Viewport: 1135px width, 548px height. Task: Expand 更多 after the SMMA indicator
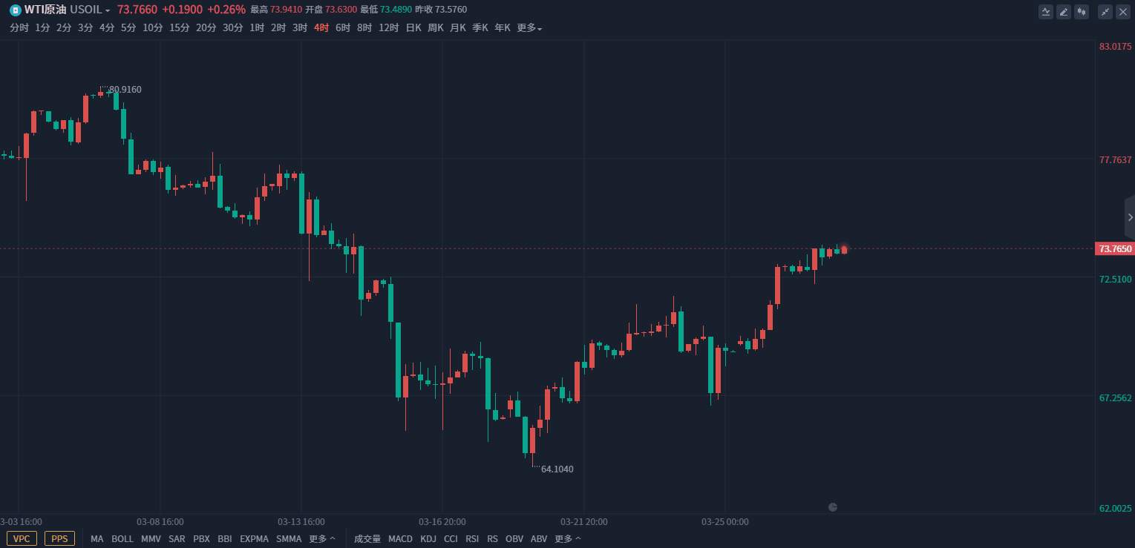tap(322, 539)
